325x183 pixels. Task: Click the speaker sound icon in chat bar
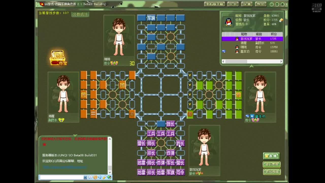(x=100, y=177)
